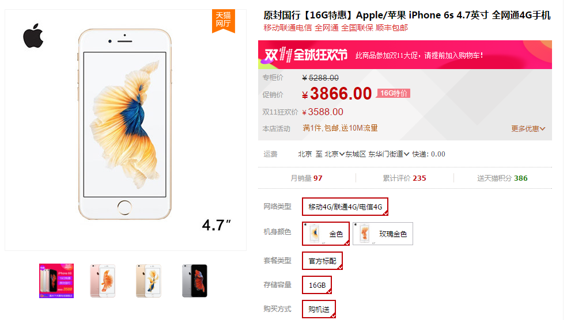Open the 北京 destination city dropdown
Screen dimensions: 567x320
tap(334, 154)
